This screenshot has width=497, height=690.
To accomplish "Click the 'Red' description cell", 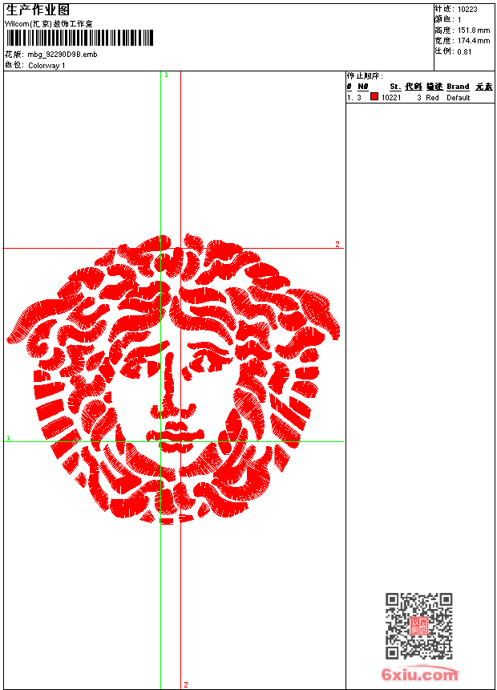I will pos(432,98).
